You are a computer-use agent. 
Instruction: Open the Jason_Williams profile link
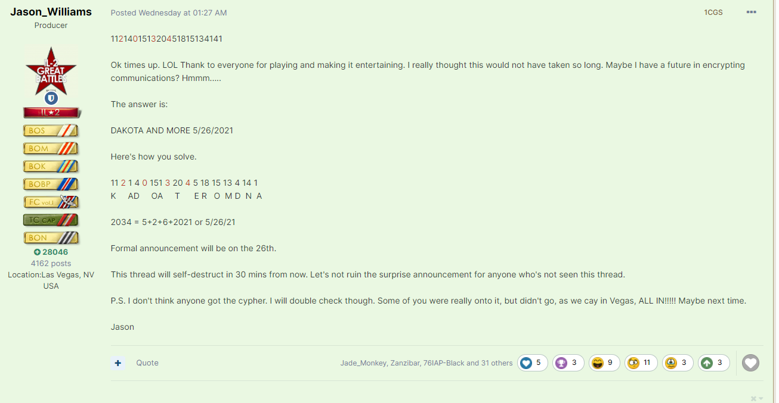click(51, 12)
